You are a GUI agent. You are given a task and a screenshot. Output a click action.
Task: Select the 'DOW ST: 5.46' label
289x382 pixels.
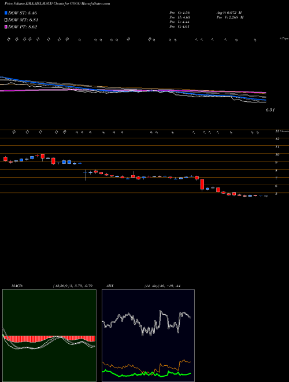pyautogui.click(x=23, y=13)
